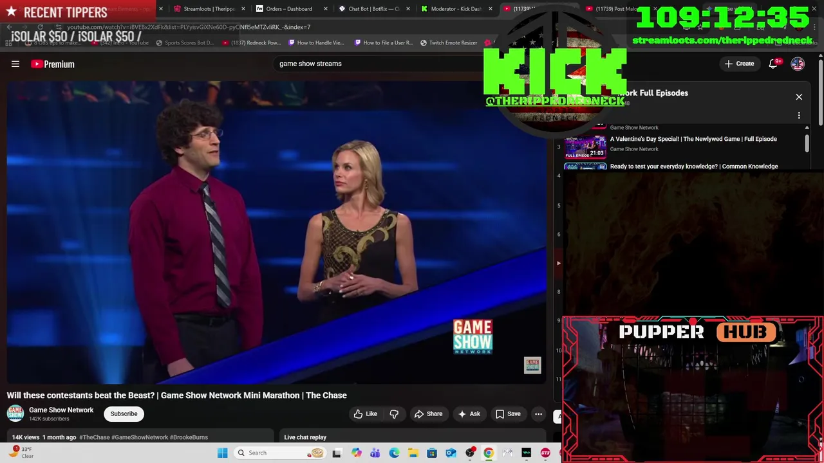This screenshot has height=463, width=824.
Task: Open the Windows Start menu
Action: point(223,453)
